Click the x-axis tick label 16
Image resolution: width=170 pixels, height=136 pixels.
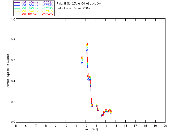click(x=126, y=126)
